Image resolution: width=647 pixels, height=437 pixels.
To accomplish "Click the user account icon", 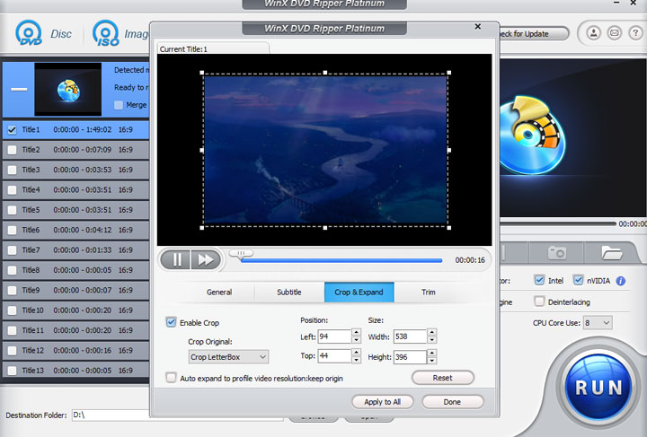I will click(593, 33).
